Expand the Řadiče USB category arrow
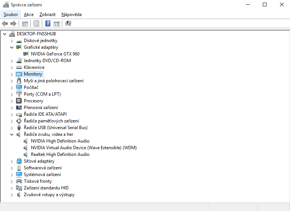This screenshot has height=211, width=290. (x=12, y=128)
